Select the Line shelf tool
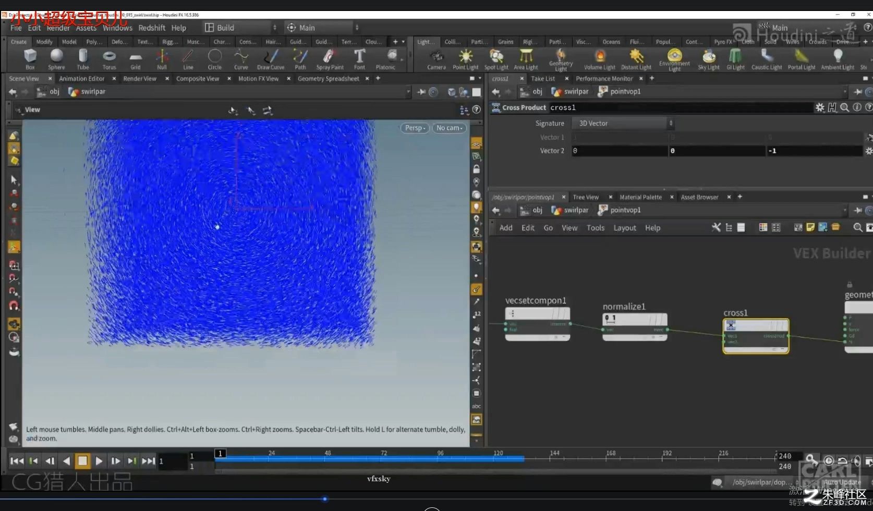The width and height of the screenshot is (873, 511). 188,59
